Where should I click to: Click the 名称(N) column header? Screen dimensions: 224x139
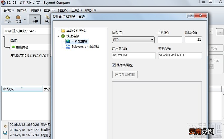point(22,89)
